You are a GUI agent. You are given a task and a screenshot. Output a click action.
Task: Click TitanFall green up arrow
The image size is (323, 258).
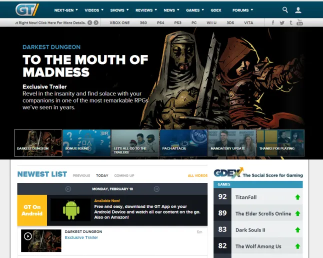click(297, 197)
